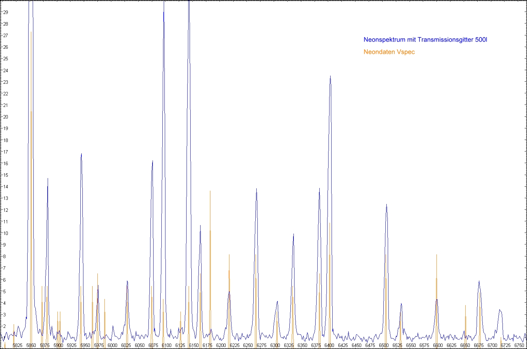Click the x-axis tick label 6250
The width and height of the screenshot is (527, 349).
pyautogui.click(x=248, y=345)
